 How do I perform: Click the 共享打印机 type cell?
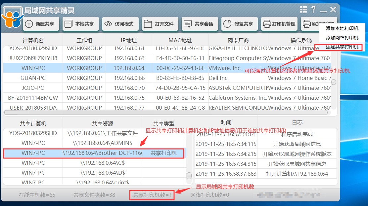click(x=164, y=153)
